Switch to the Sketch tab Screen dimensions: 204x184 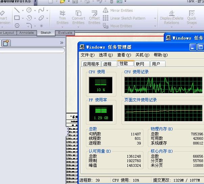pyautogui.click(x=46, y=33)
